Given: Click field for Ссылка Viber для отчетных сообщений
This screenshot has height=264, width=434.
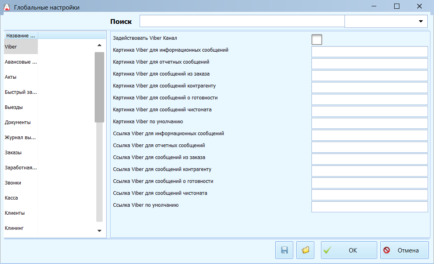Looking at the screenshot, I should [x=370, y=147].
